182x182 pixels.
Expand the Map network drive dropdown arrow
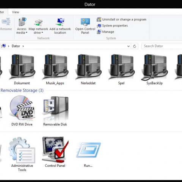(x=42, y=33)
